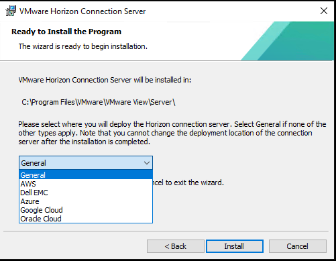Screen dimensions: 336x261
Task: Click the VMware Horizon Connection Server title text
Action: (82, 11)
